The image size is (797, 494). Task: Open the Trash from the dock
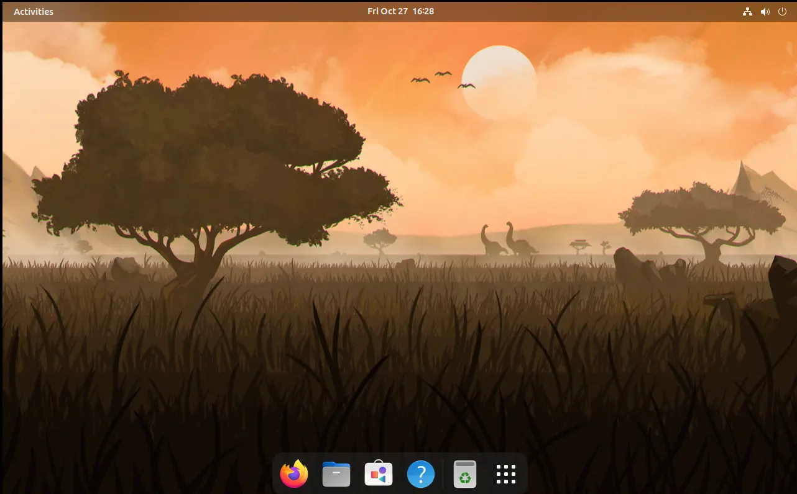click(x=464, y=475)
